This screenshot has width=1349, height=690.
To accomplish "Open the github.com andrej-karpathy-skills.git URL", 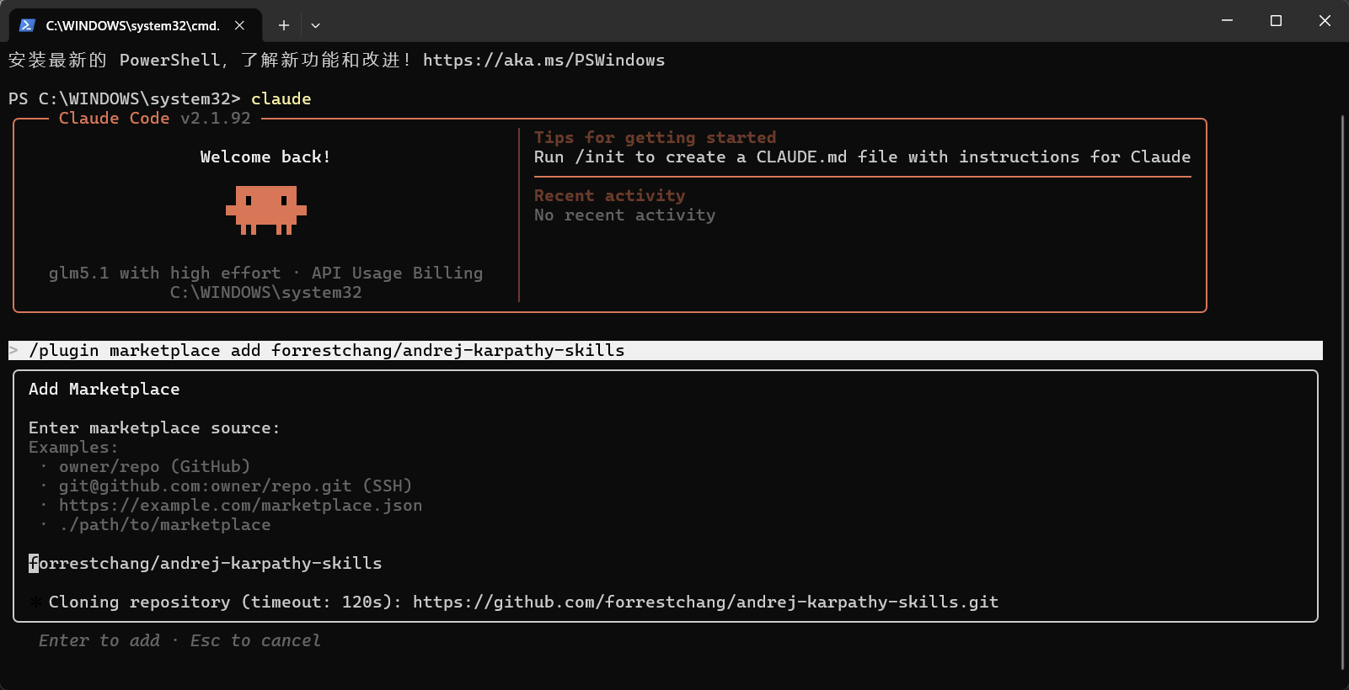I will [705, 602].
